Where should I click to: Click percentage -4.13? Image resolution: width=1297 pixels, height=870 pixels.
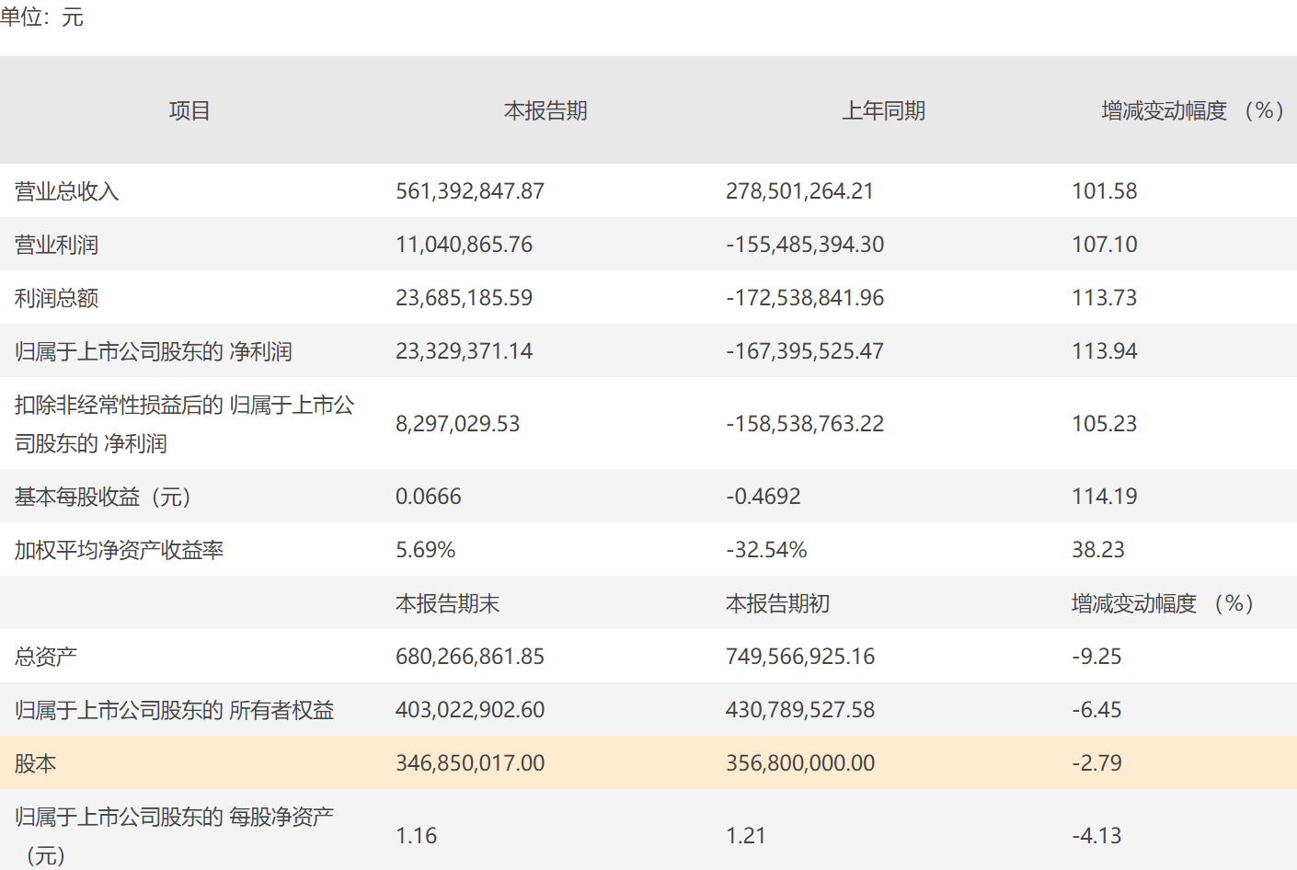(x=1096, y=836)
